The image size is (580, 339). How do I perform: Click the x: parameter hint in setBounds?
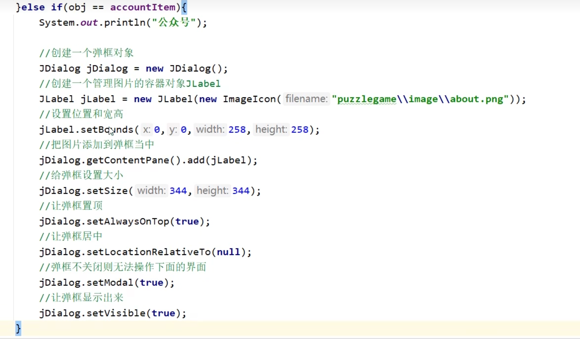pyautogui.click(x=147, y=130)
